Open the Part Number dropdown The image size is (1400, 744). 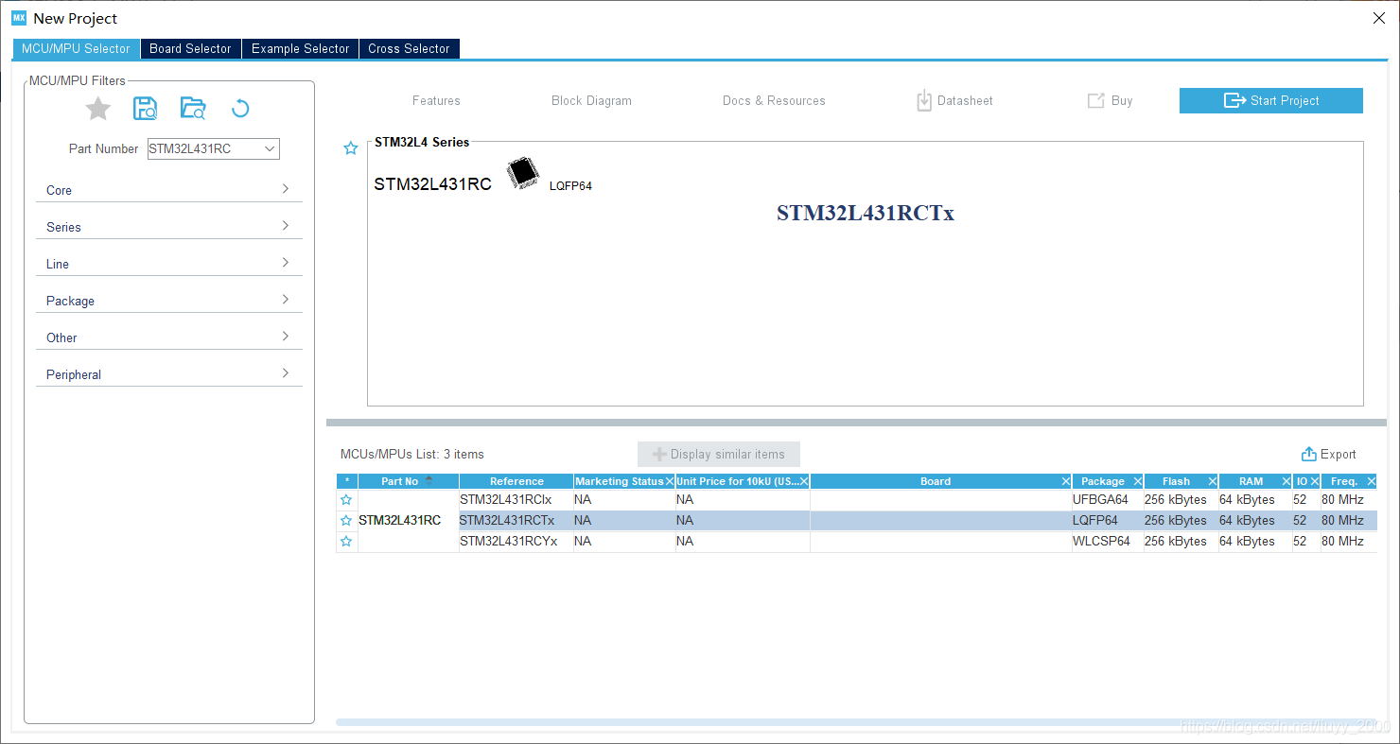point(270,148)
